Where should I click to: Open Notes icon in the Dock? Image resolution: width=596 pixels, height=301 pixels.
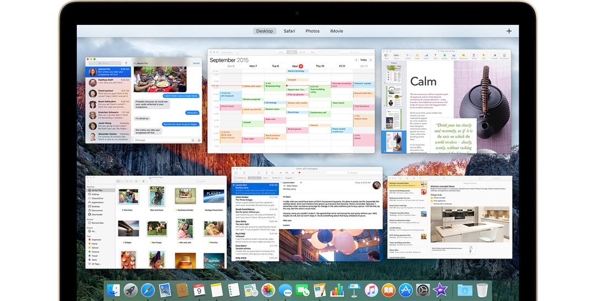tap(217, 291)
